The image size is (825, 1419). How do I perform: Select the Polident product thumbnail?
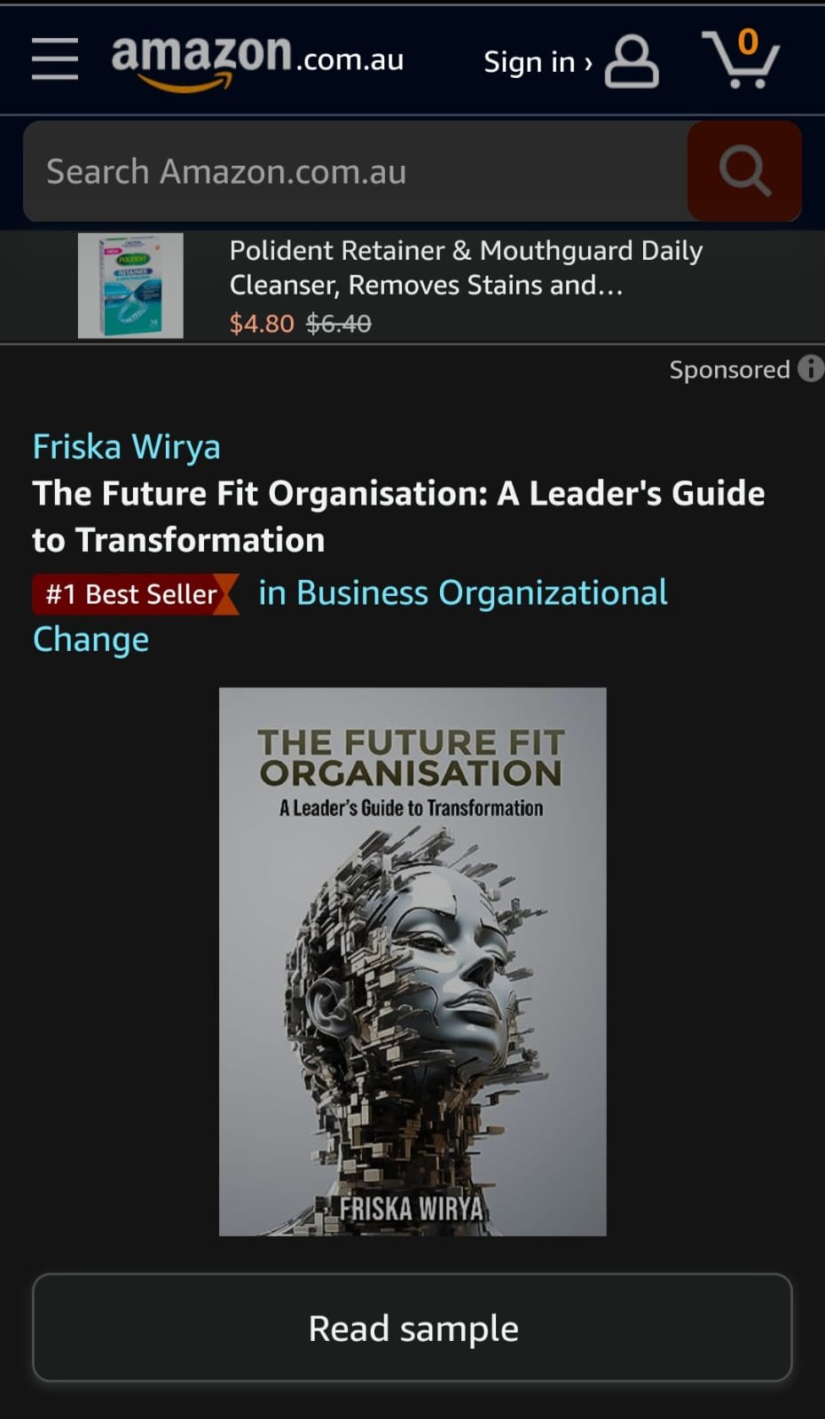[x=130, y=286]
